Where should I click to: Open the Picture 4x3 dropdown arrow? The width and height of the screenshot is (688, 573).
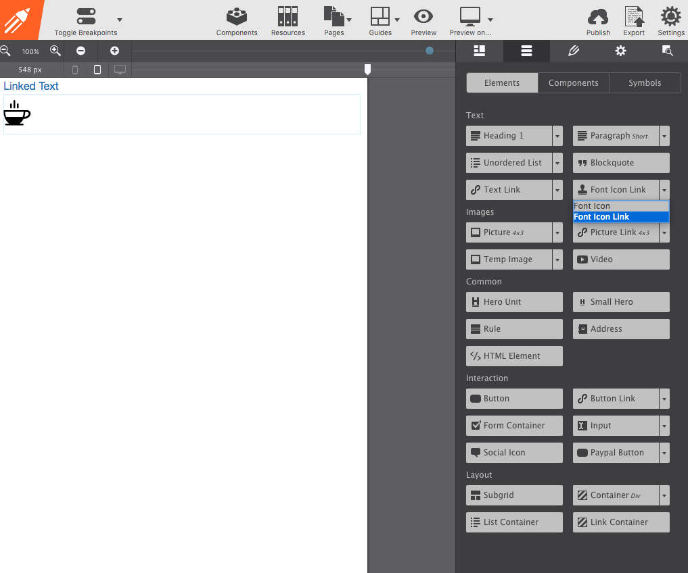pyautogui.click(x=557, y=232)
